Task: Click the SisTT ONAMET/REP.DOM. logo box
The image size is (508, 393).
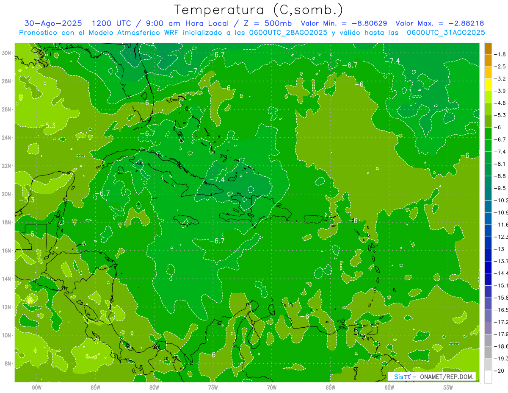Action: (x=431, y=376)
